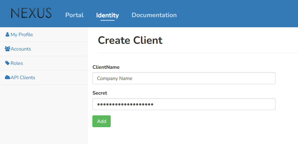
Task: Open the Accounts sidebar link
Action: (x=21, y=49)
